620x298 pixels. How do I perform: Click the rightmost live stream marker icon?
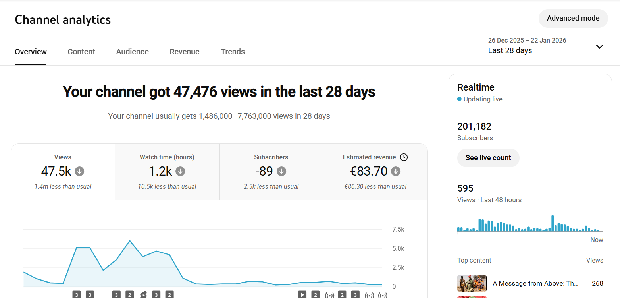tap(383, 295)
